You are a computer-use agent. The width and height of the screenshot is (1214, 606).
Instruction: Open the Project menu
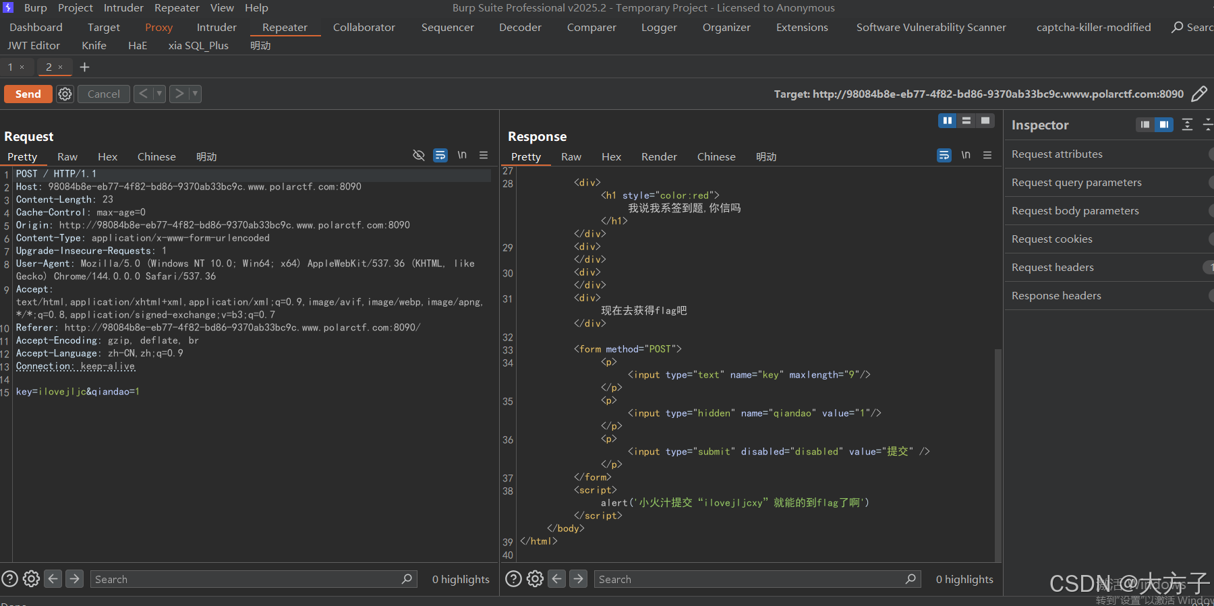pos(76,8)
